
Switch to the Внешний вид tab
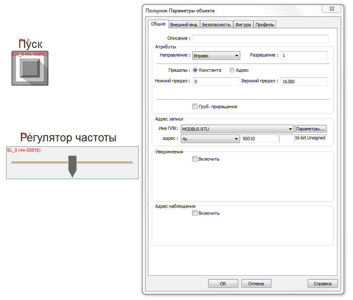[x=184, y=25]
